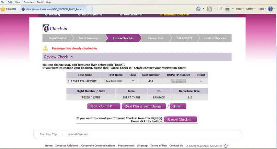This screenshot has width=277, height=149.
Task: Open the Help menu
Action: click(48, 2)
